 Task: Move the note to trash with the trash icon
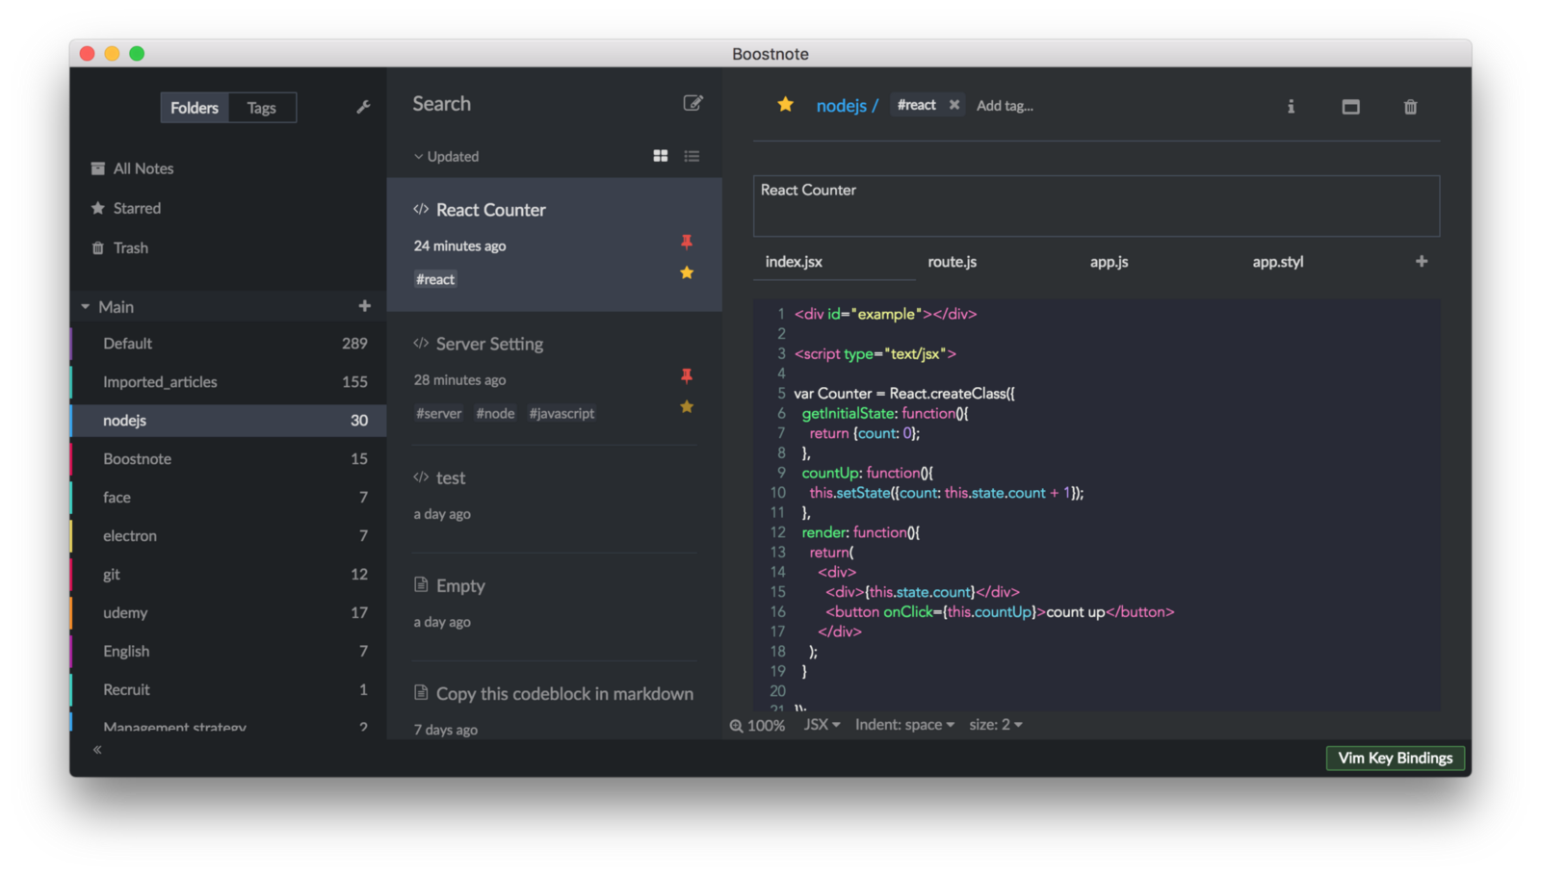[1410, 107]
